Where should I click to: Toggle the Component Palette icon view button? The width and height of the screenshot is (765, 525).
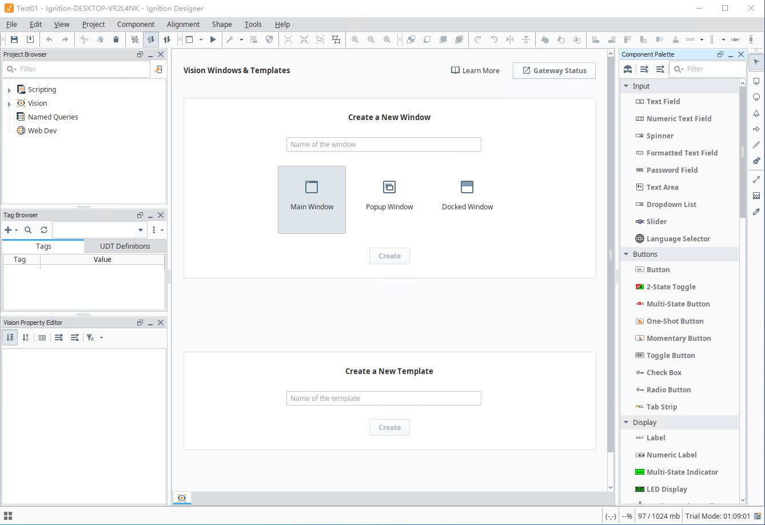628,69
